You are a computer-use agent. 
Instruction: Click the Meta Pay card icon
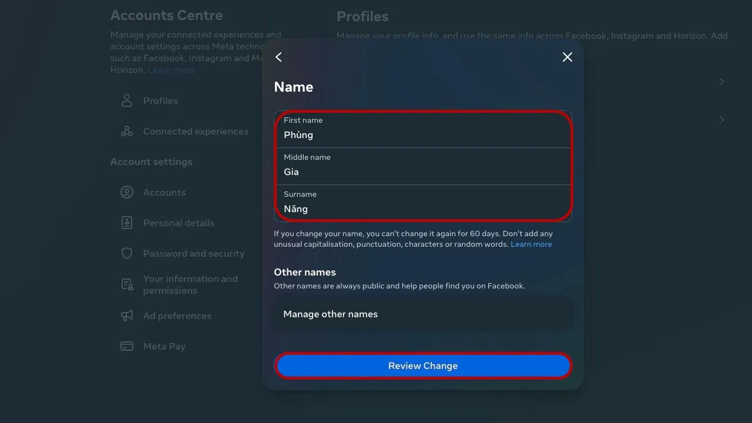[x=127, y=347]
